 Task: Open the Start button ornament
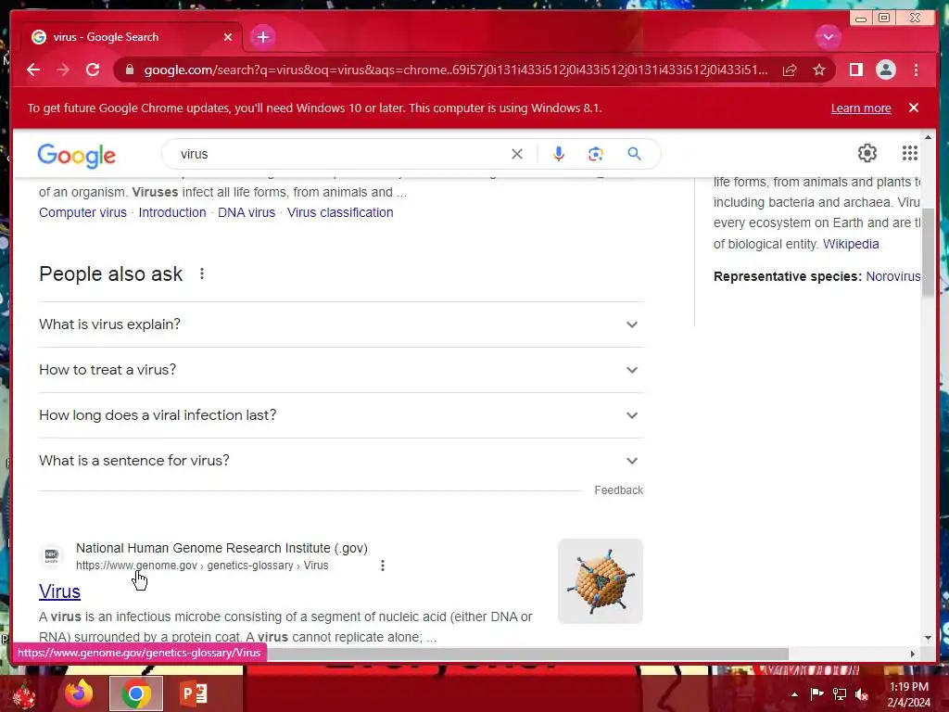24,694
